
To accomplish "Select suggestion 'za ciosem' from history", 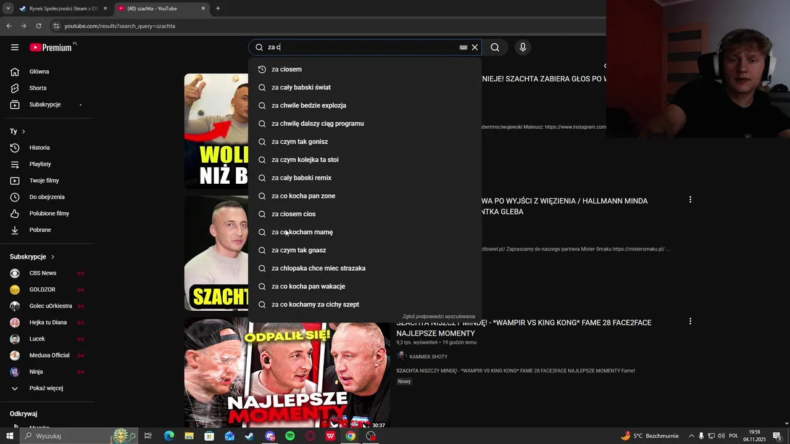I will pyautogui.click(x=364, y=69).
